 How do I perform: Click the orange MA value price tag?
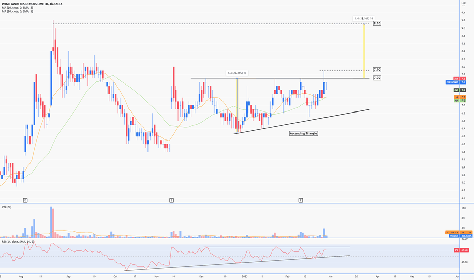460,97
